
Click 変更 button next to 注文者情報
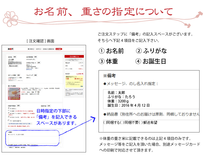[x=36, y=57]
